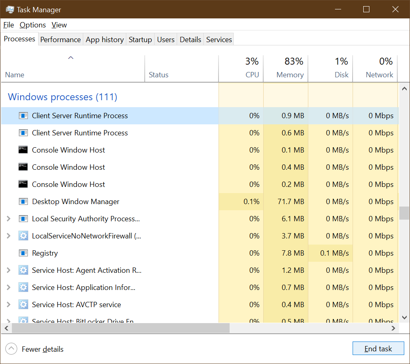
Task: Select the Desktop Window Manager process name
Action: pyautogui.click(x=75, y=202)
